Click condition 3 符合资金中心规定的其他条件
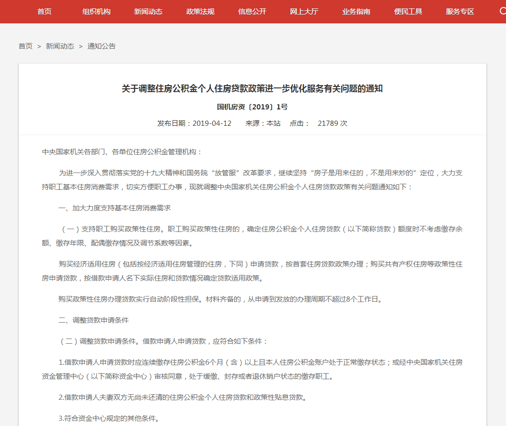This screenshot has width=506, height=426. [x=109, y=419]
